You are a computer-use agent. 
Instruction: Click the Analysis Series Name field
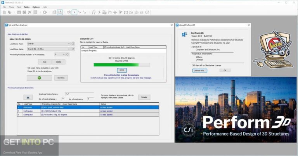pos(80,94)
